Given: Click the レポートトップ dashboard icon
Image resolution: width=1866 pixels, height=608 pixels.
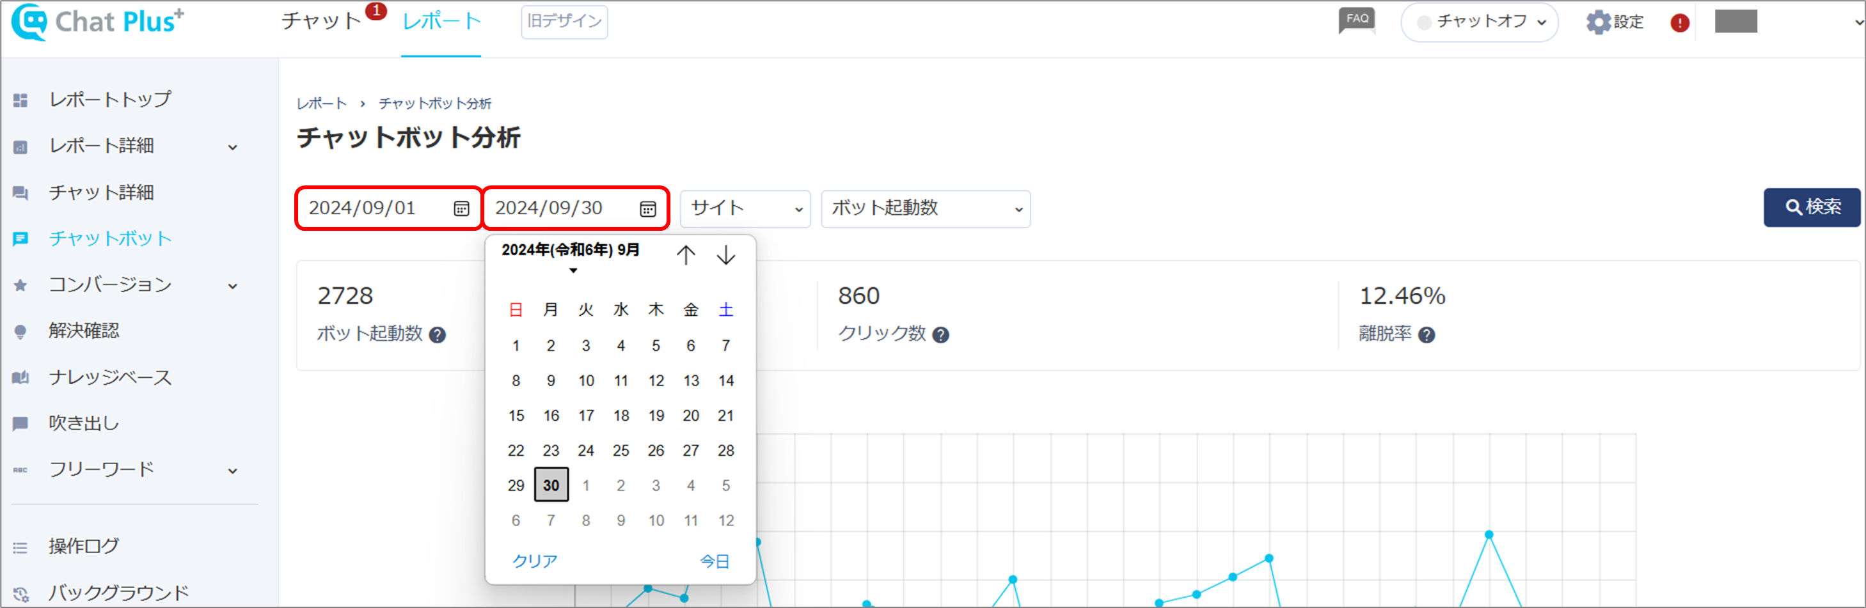Looking at the screenshot, I should (x=20, y=100).
